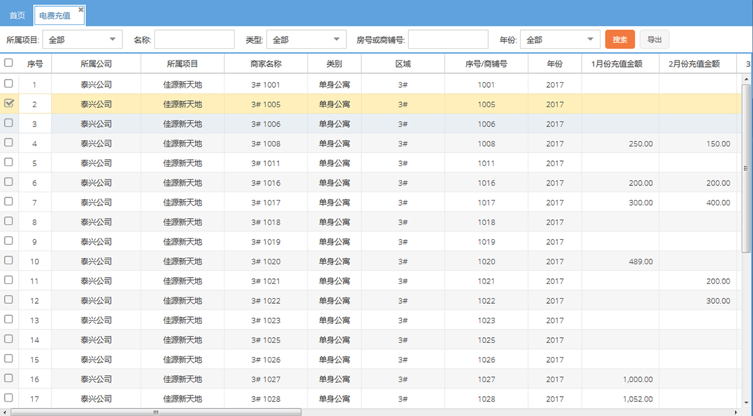Click the 所属公司 column header
Screen dimensions: 753x416
click(x=96, y=64)
